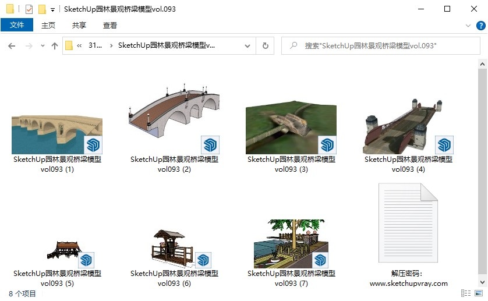Click the 31... breadcrumb segment
Image resolution: width=488 pixels, height=301 pixels.
click(95, 45)
